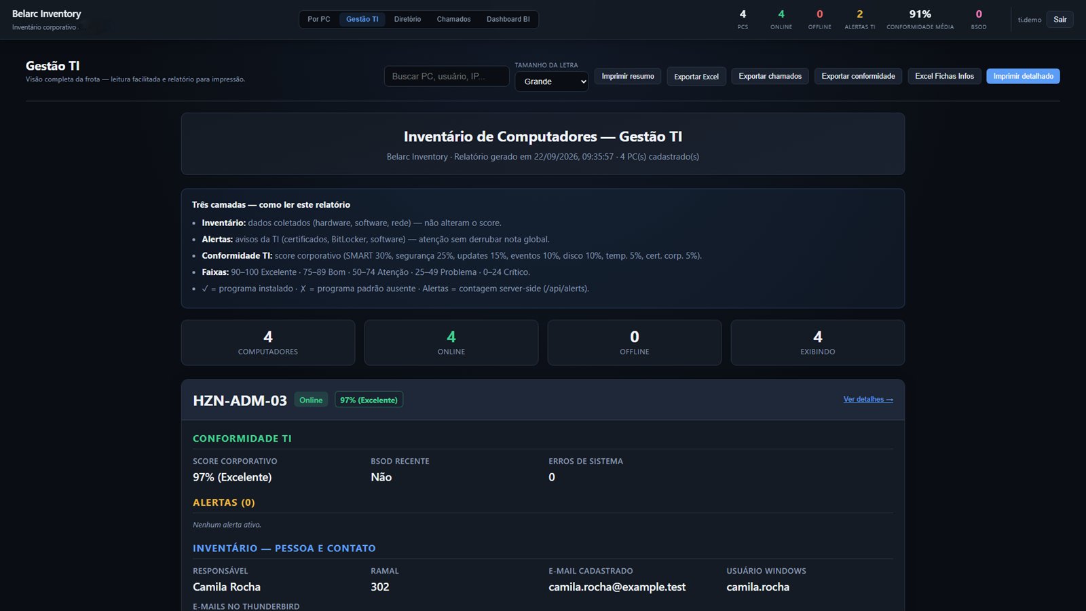The height and width of the screenshot is (611, 1086).
Task: Click Imprimir resumo button
Action: click(628, 76)
